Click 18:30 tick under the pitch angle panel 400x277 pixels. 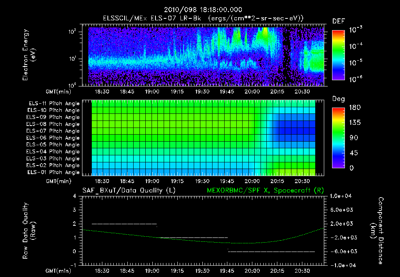click(102, 182)
